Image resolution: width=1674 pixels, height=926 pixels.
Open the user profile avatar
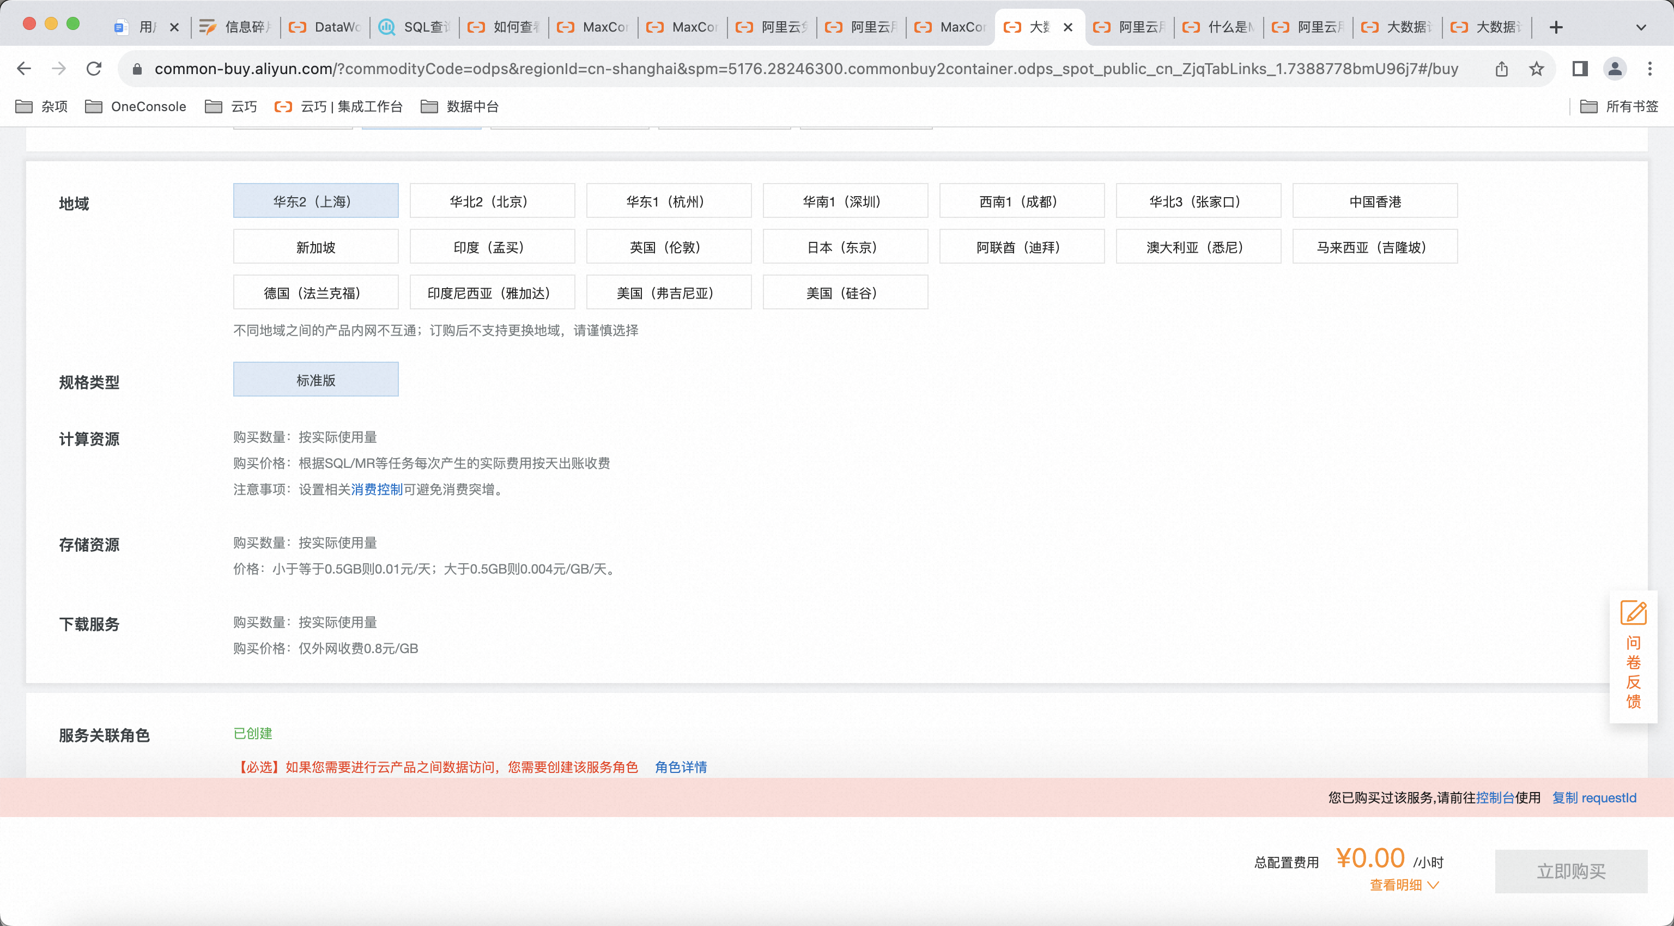(1615, 68)
